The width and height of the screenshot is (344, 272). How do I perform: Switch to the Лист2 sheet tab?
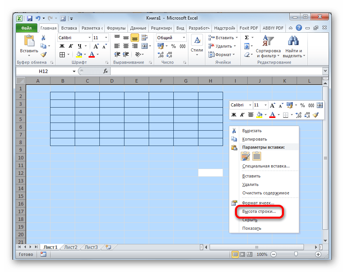click(70, 247)
